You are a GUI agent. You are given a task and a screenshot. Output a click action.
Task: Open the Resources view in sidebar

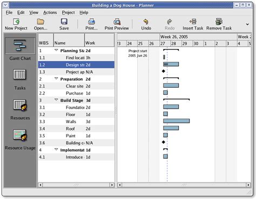(20, 110)
